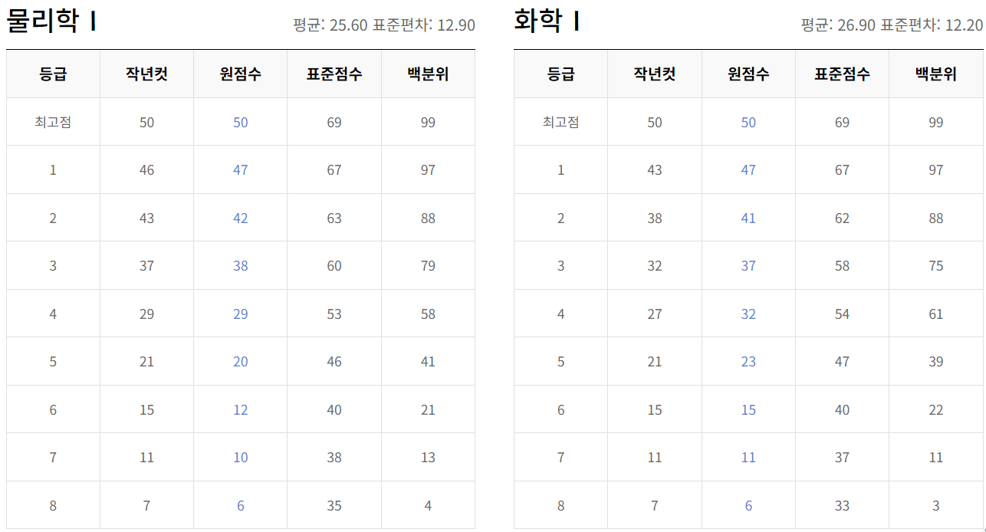Click 백분위 99 in 화학 I 최고점 row

click(x=935, y=123)
